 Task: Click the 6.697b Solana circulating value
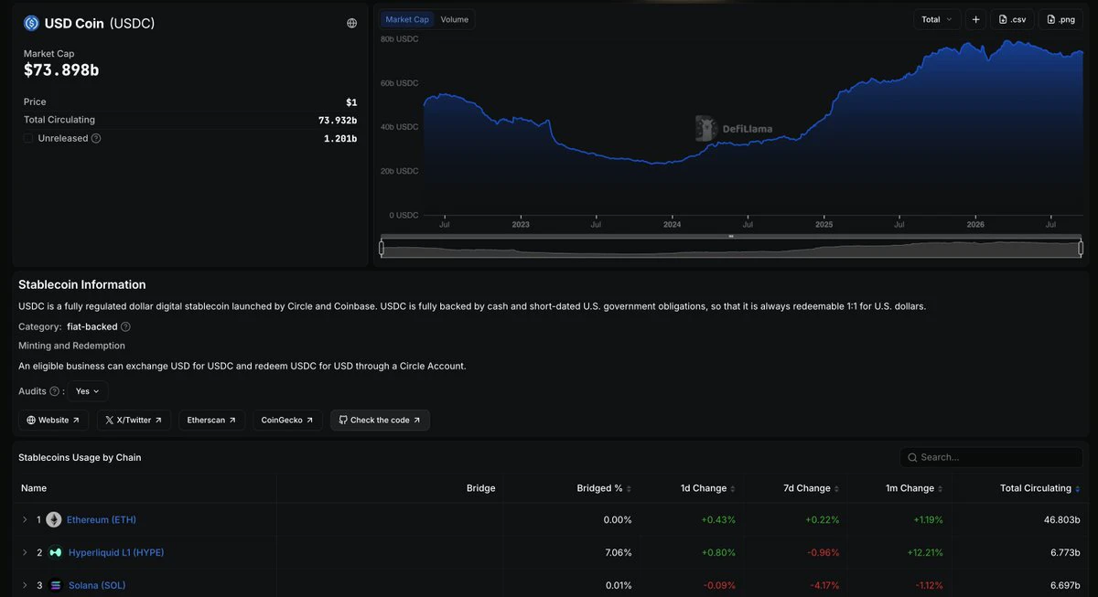pyautogui.click(x=1064, y=585)
